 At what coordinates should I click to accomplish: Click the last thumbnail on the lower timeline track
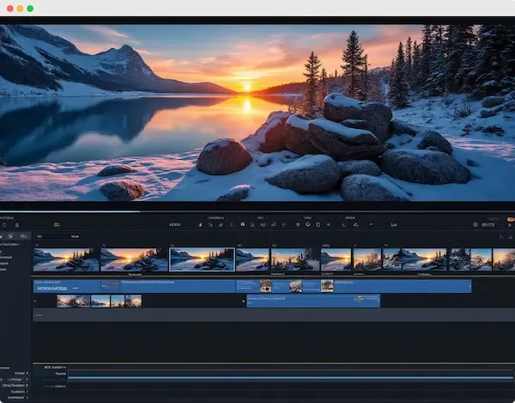pyautogui.click(x=133, y=301)
